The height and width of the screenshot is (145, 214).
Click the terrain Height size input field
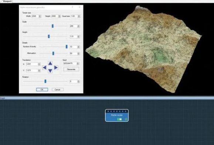point(55,16)
